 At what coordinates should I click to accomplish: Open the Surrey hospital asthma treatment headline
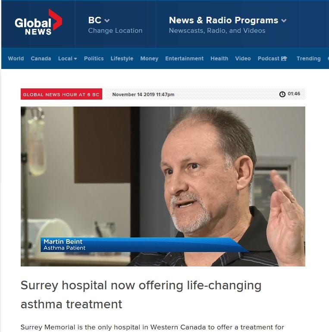click(x=141, y=294)
